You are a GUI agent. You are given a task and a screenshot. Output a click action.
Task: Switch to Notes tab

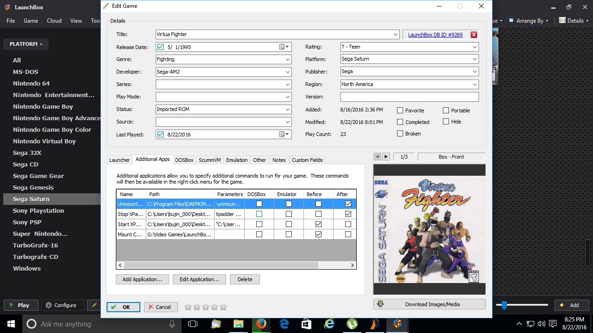(x=279, y=160)
